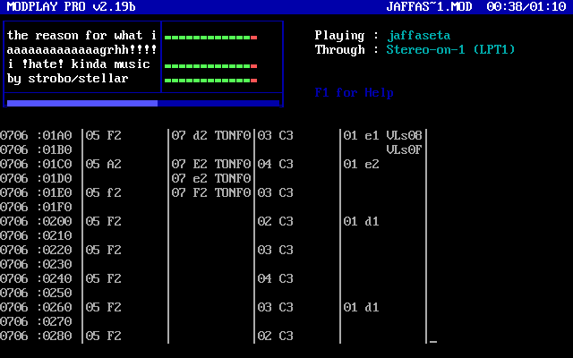Click the 07 d2 TONF0 note cell
The image size is (573, 358).
coord(210,136)
